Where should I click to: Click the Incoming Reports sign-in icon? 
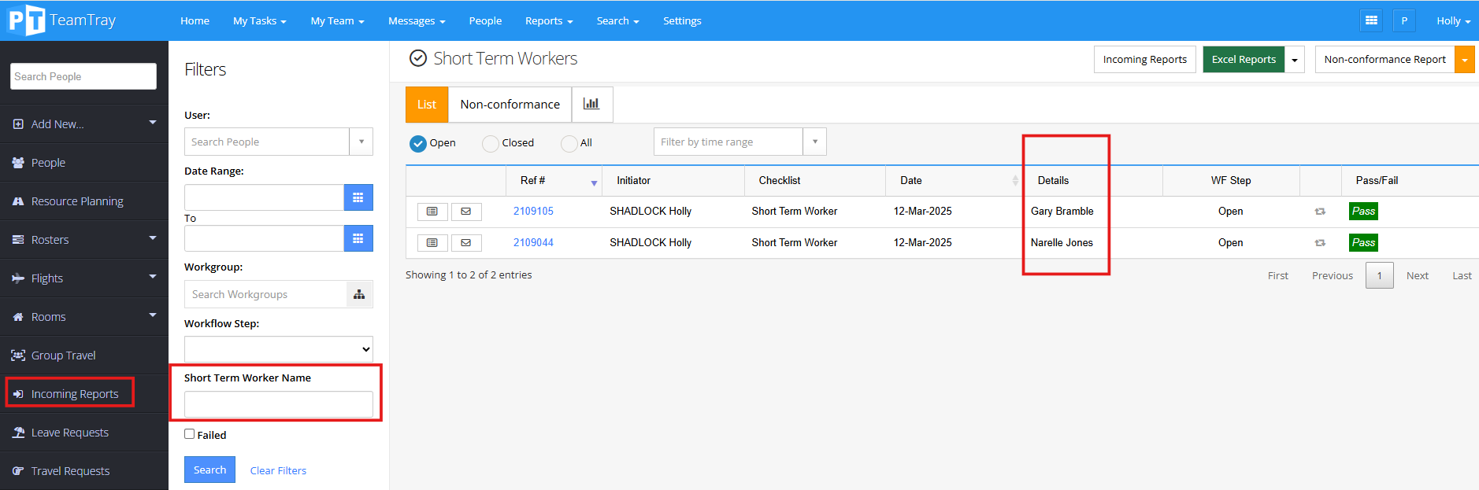click(18, 394)
